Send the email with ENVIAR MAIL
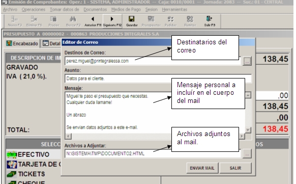The width and height of the screenshot is (296, 184). point(202,168)
